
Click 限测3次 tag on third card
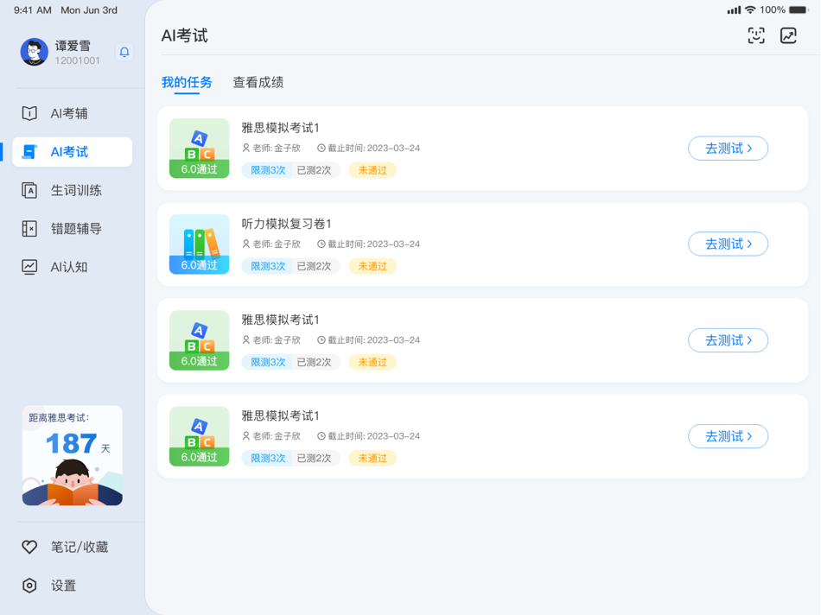pyautogui.click(x=268, y=362)
